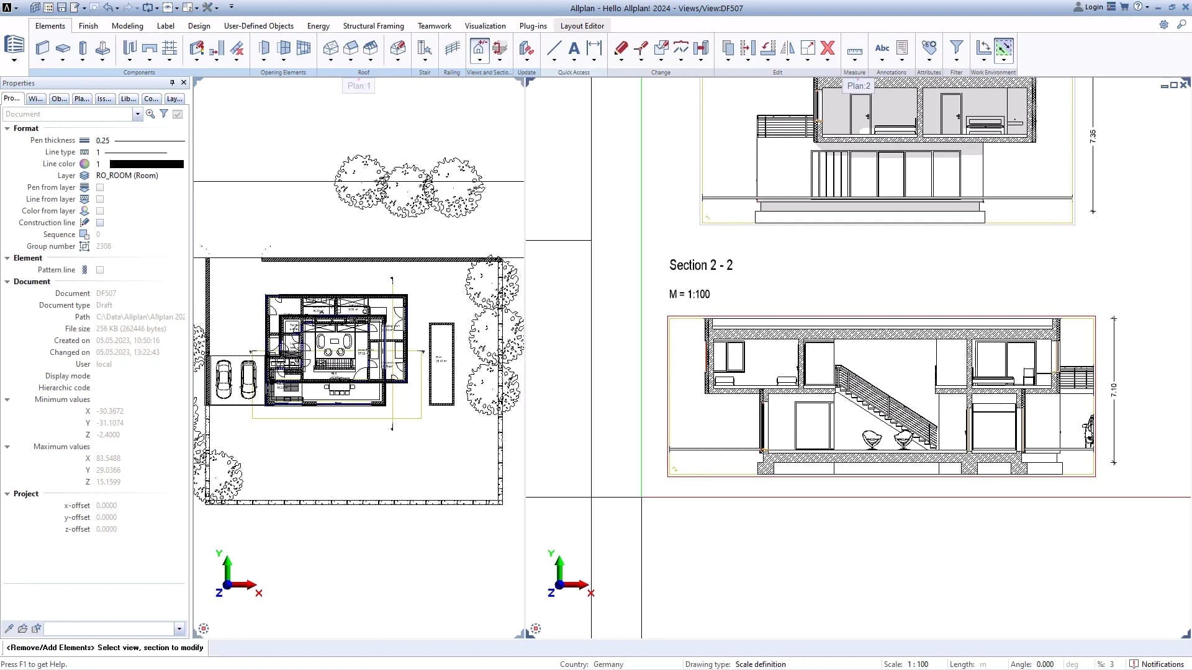This screenshot has height=670, width=1192.
Task: Open the Filter funnel tool
Action: pyautogui.click(x=956, y=48)
